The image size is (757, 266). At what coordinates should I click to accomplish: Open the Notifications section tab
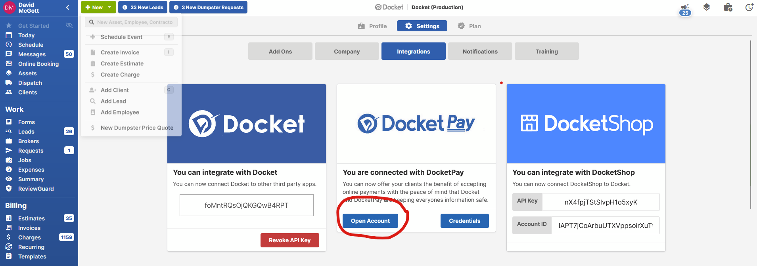(x=480, y=51)
